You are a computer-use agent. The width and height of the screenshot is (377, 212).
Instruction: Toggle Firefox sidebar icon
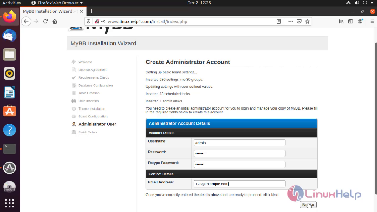tap(351, 21)
